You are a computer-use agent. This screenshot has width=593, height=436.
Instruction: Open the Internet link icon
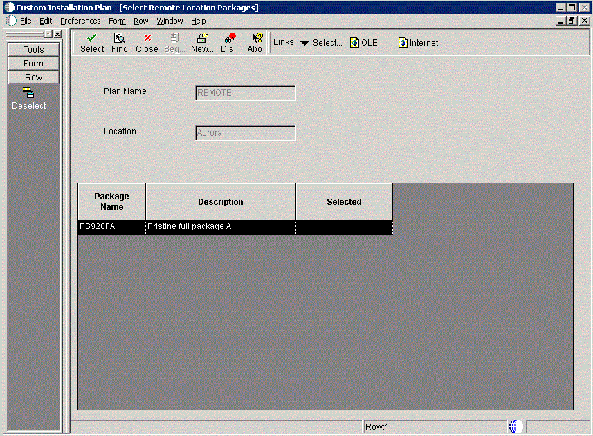[403, 43]
